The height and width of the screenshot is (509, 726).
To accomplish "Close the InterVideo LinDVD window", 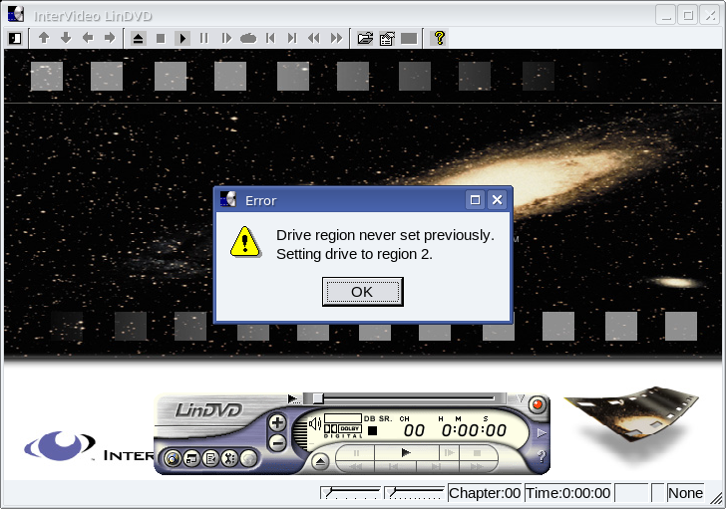I will point(710,15).
